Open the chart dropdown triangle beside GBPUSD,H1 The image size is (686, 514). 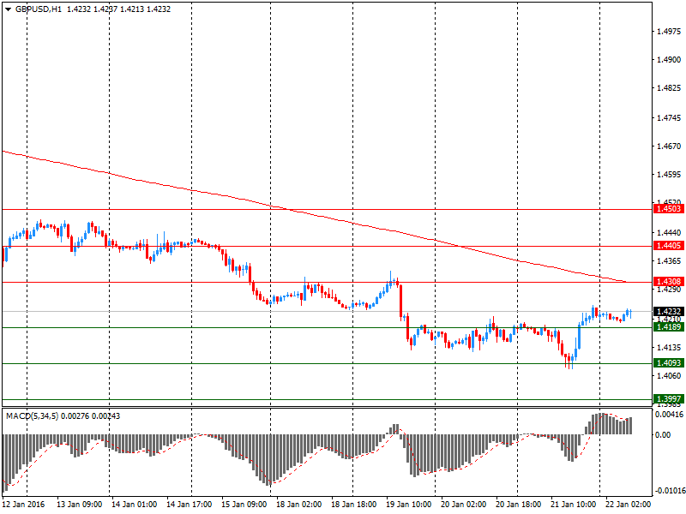coord(8,9)
